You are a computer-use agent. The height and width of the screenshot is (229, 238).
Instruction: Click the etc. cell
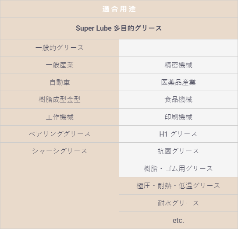[x=178, y=220]
